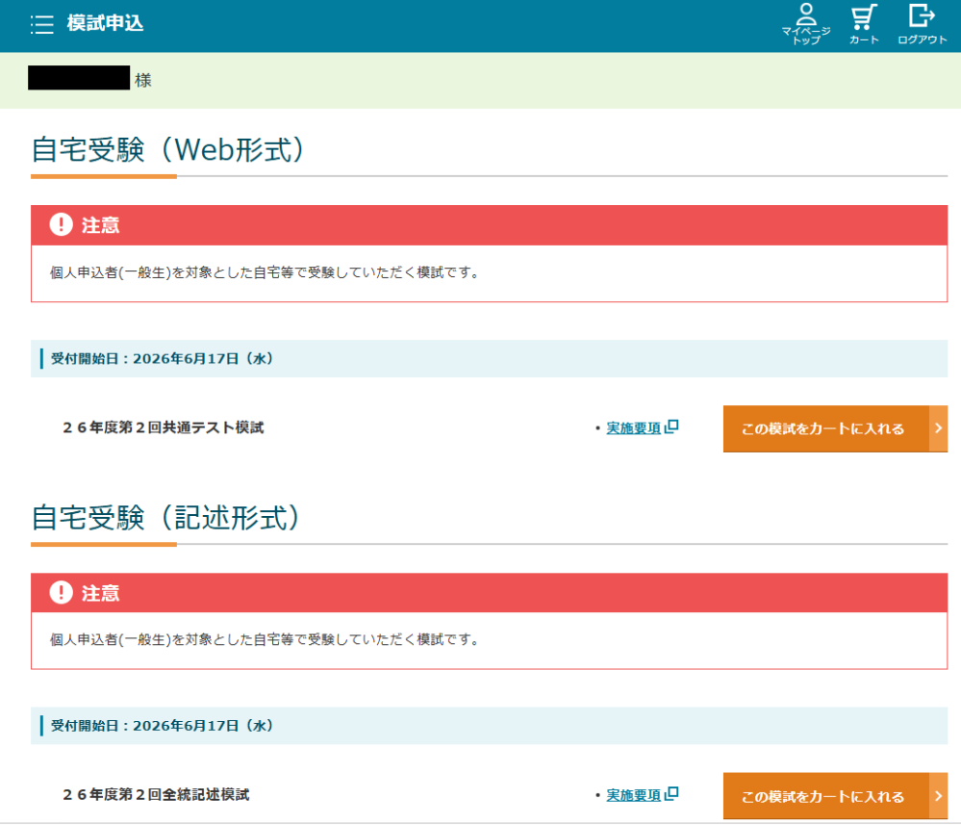This screenshot has width=961, height=825.
Task: Open the カート shopping cart icon
Action: click(x=864, y=24)
